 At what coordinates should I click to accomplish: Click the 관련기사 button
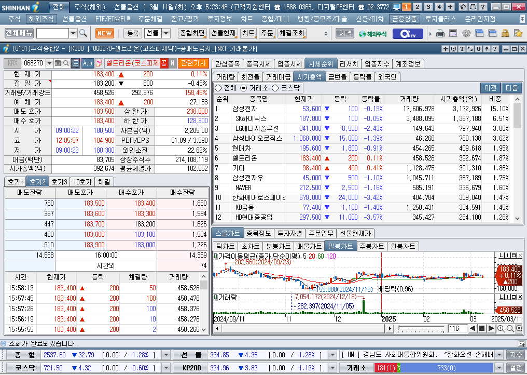(193, 63)
